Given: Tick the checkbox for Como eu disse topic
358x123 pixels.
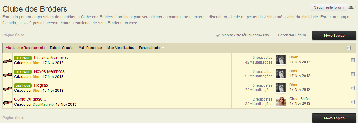Looking at the screenshot, I should pyautogui.click(x=353, y=102).
